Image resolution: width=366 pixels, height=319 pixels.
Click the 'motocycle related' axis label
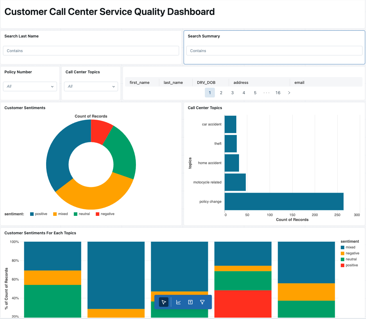207,182
